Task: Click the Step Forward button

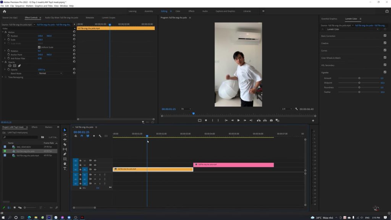Action: click(245, 120)
